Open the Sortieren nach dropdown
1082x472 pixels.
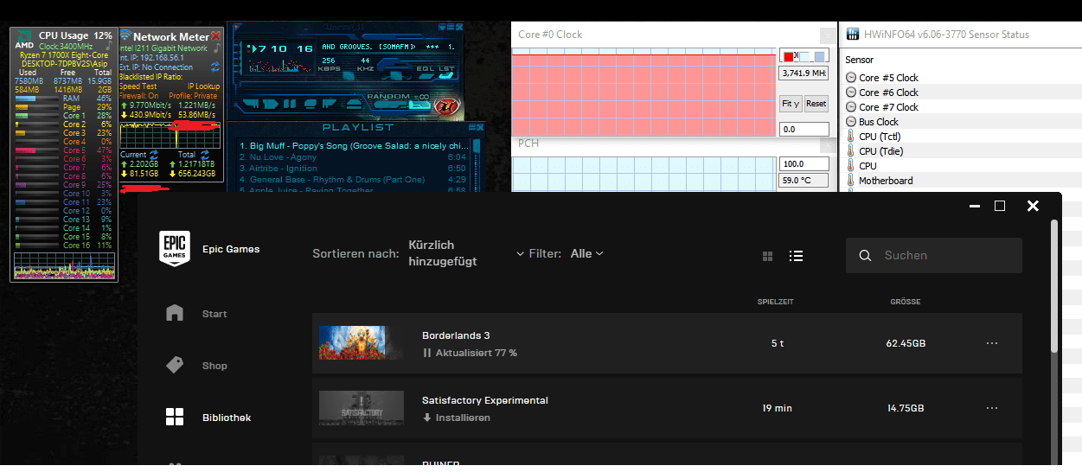[x=466, y=253]
